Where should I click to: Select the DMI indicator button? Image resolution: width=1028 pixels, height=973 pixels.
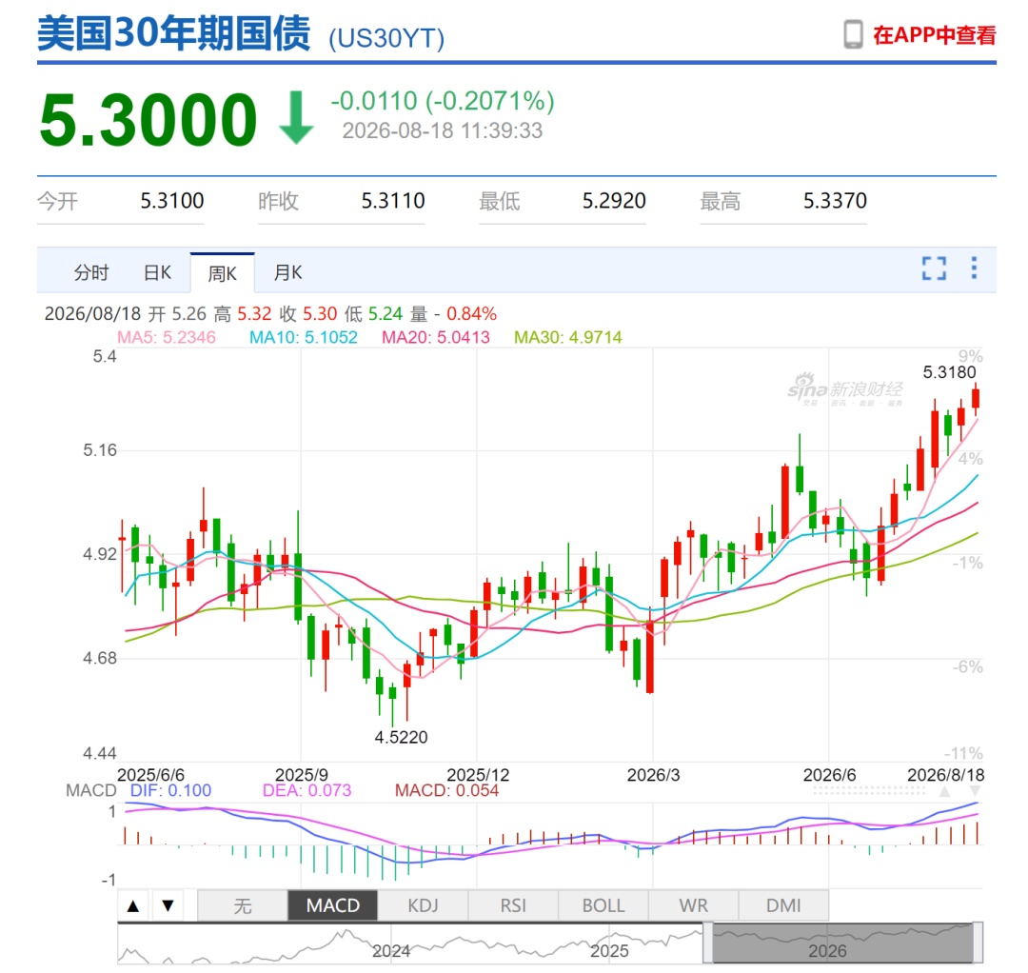coord(783,905)
